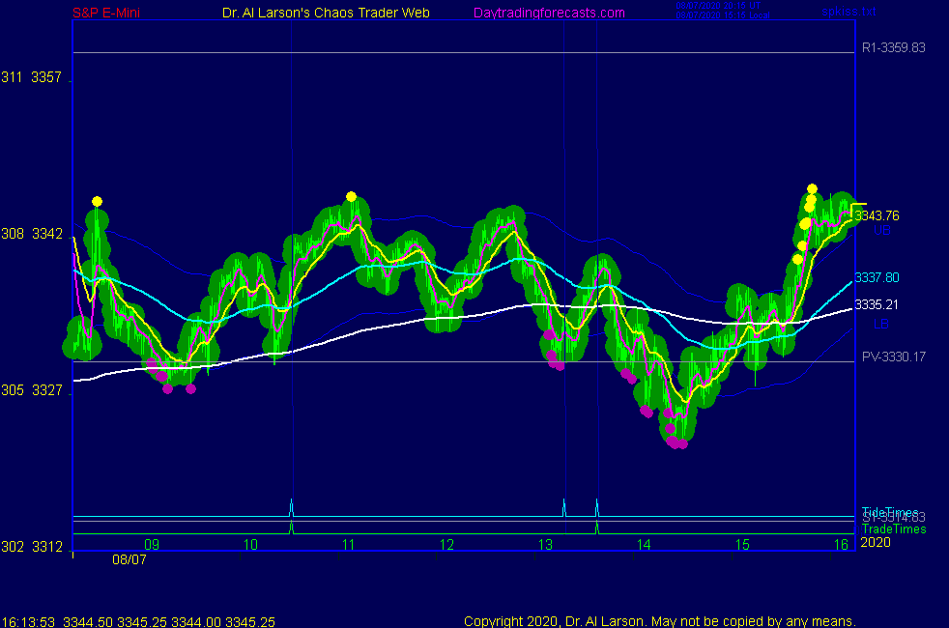Click the white 3335.21 average value
Screen dimensions: 949x628
pyautogui.click(x=877, y=304)
